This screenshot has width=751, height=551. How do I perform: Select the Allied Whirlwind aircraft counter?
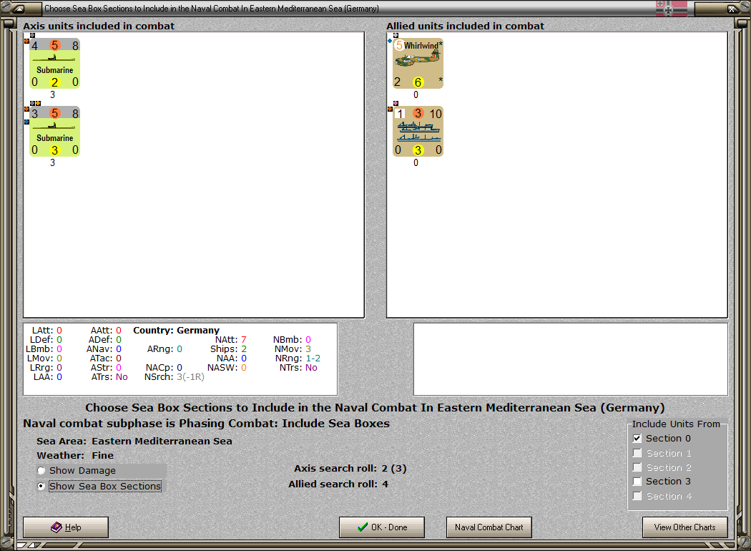(418, 64)
